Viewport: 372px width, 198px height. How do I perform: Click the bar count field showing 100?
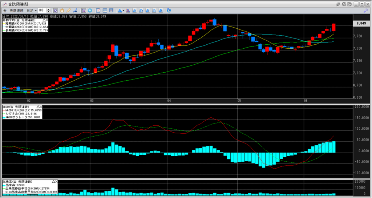pos(42,11)
